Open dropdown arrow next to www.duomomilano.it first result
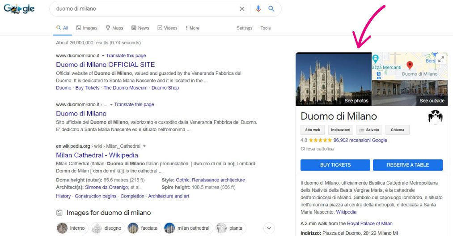Image resolution: width=453 pixels, height=236 pixels. [x=103, y=56]
